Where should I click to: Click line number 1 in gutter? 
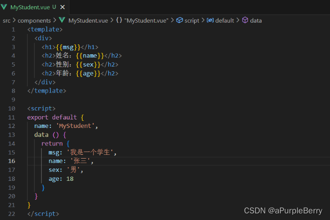click(x=13, y=29)
